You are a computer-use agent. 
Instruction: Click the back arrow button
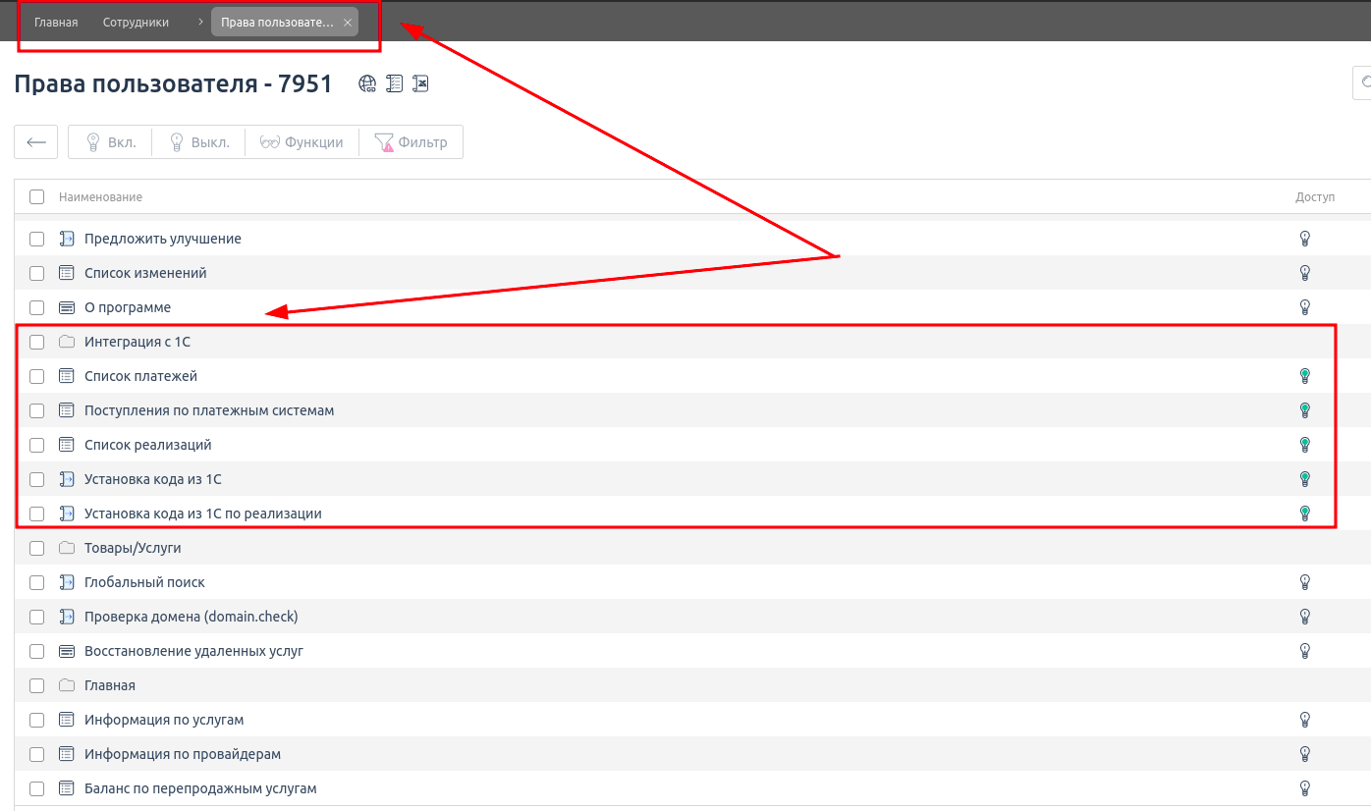pos(36,142)
